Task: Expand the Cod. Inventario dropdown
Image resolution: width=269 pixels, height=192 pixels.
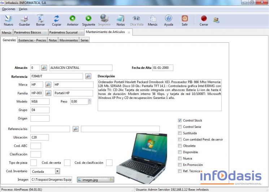Action: (x=57, y=171)
